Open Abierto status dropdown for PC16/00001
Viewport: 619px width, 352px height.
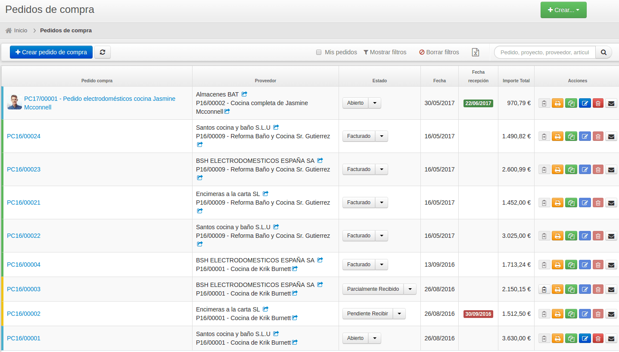click(375, 338)
